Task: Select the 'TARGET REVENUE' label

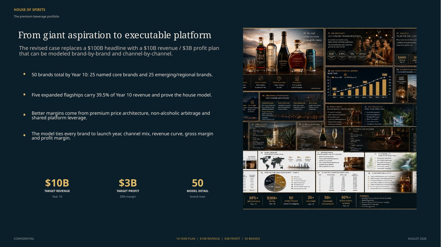Action: (x=57, y=191)
